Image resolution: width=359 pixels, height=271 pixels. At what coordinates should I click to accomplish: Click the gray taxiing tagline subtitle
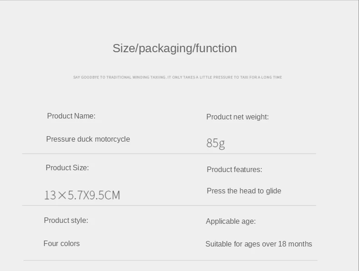[x=177, y=77]
